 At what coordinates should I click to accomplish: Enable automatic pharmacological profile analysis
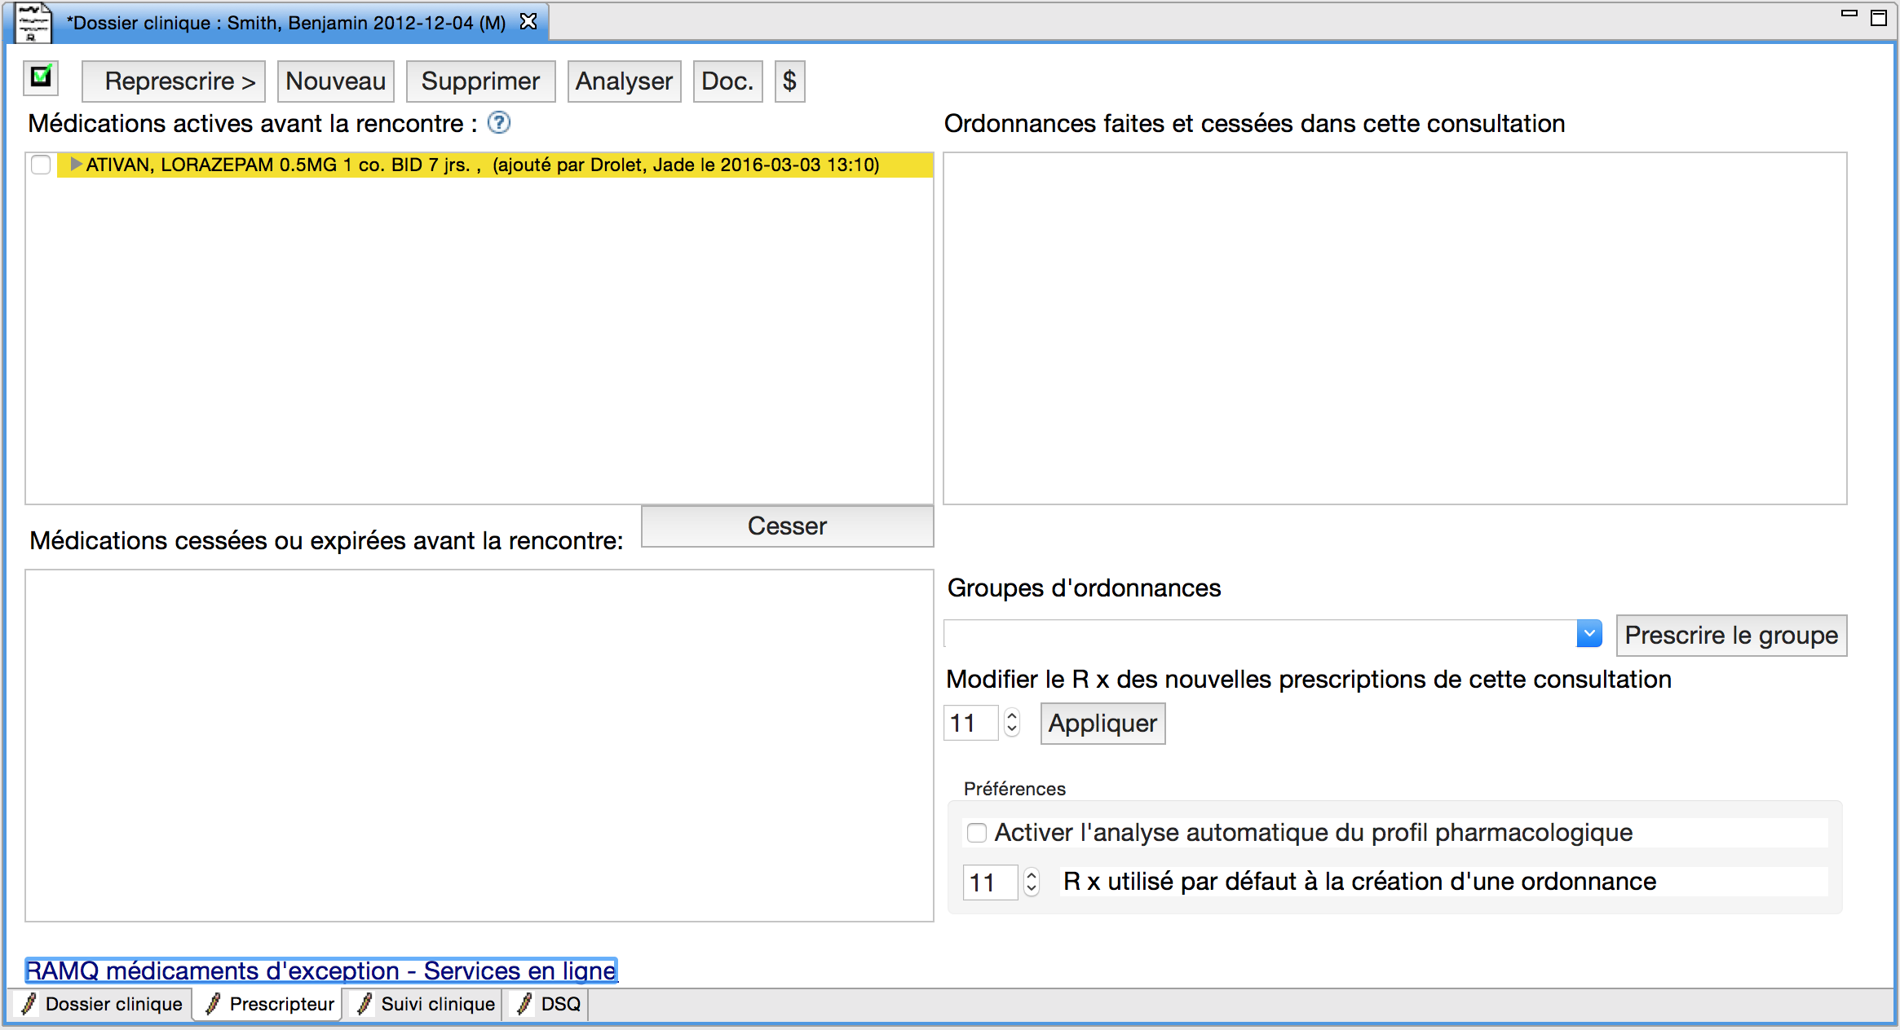[976, 833]
